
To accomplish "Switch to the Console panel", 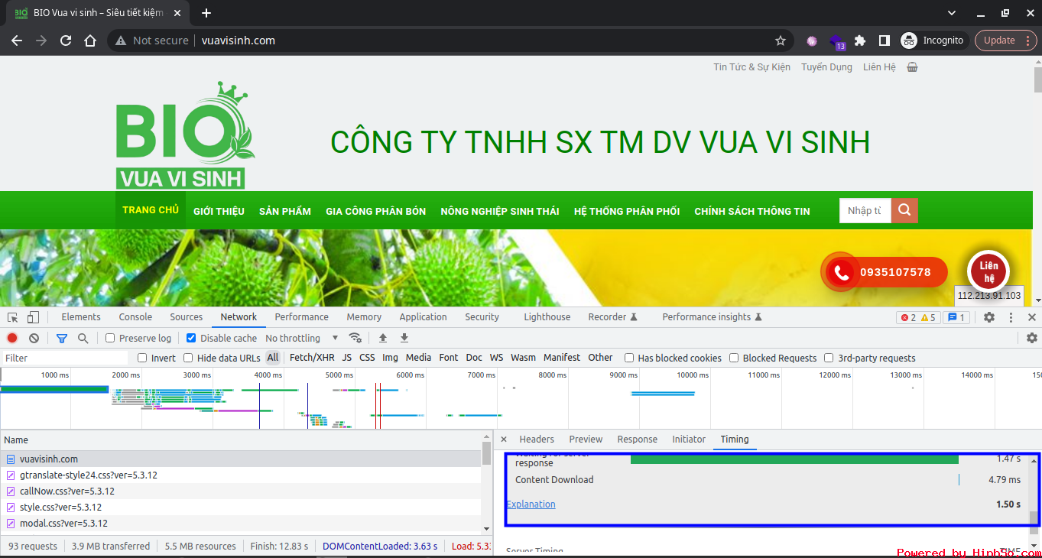I will point(135,317).
